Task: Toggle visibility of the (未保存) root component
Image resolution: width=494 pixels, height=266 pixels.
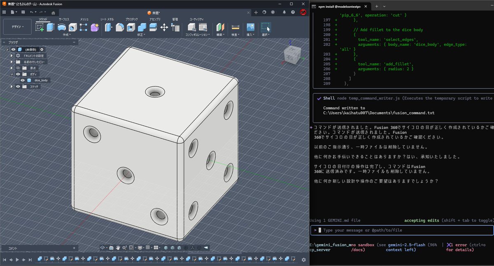Action: pyautogui.click(x=13, y=49)
